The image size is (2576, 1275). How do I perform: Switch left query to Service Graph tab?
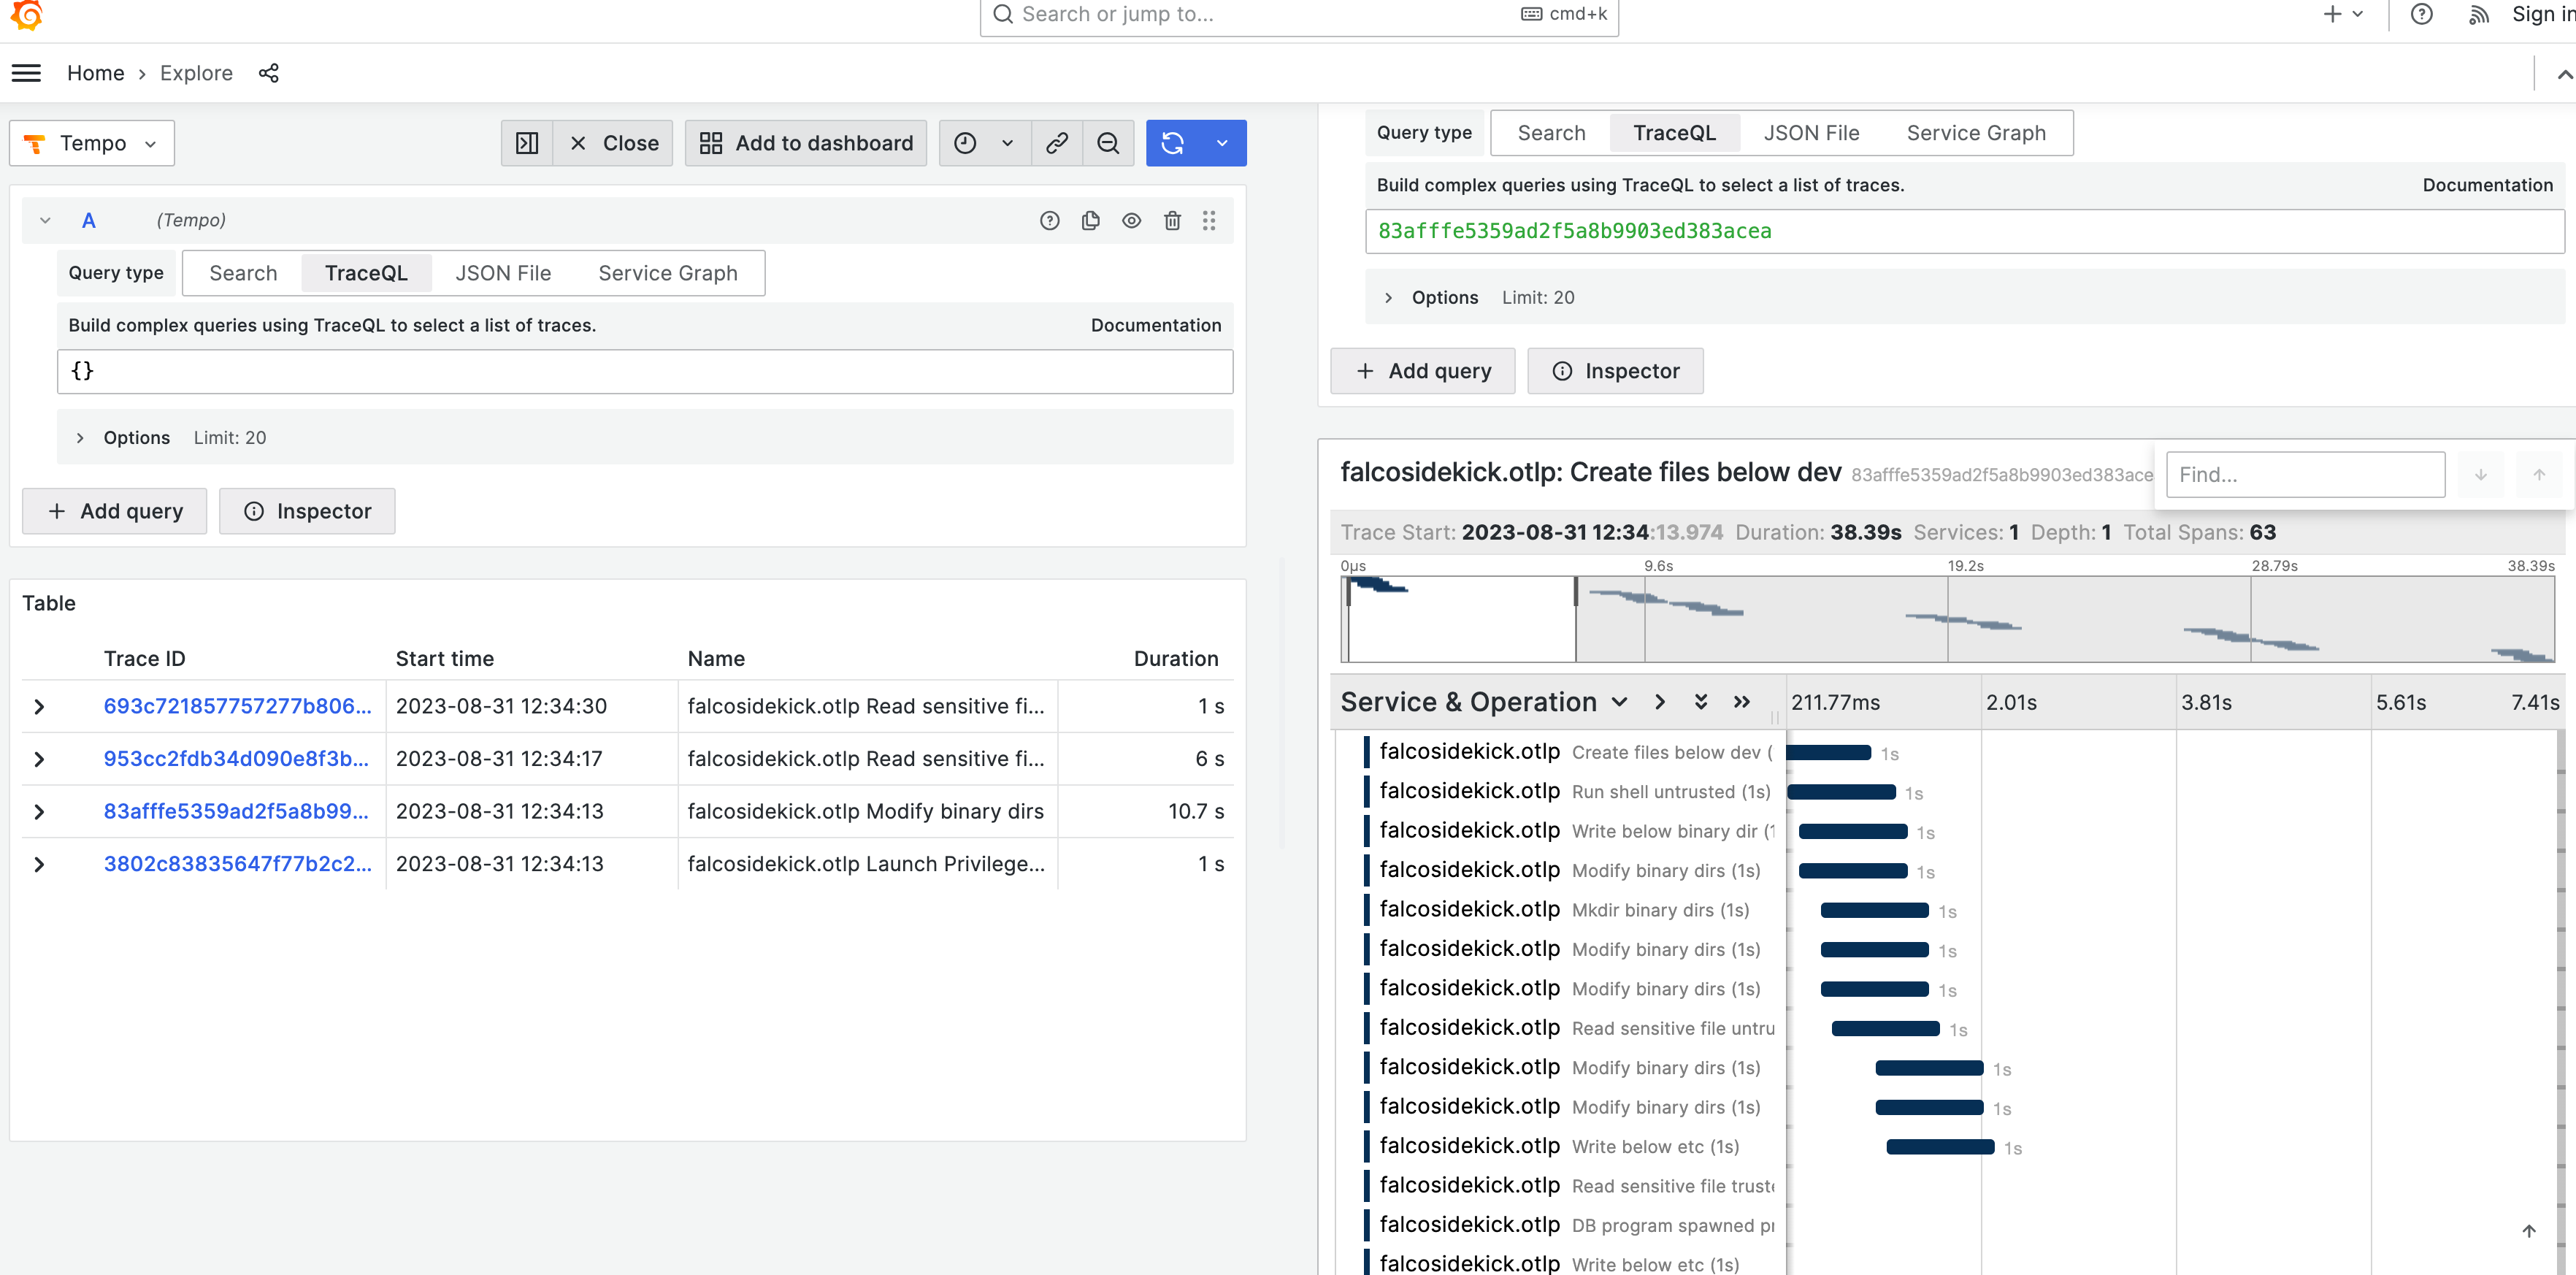(x=667, y=273)
